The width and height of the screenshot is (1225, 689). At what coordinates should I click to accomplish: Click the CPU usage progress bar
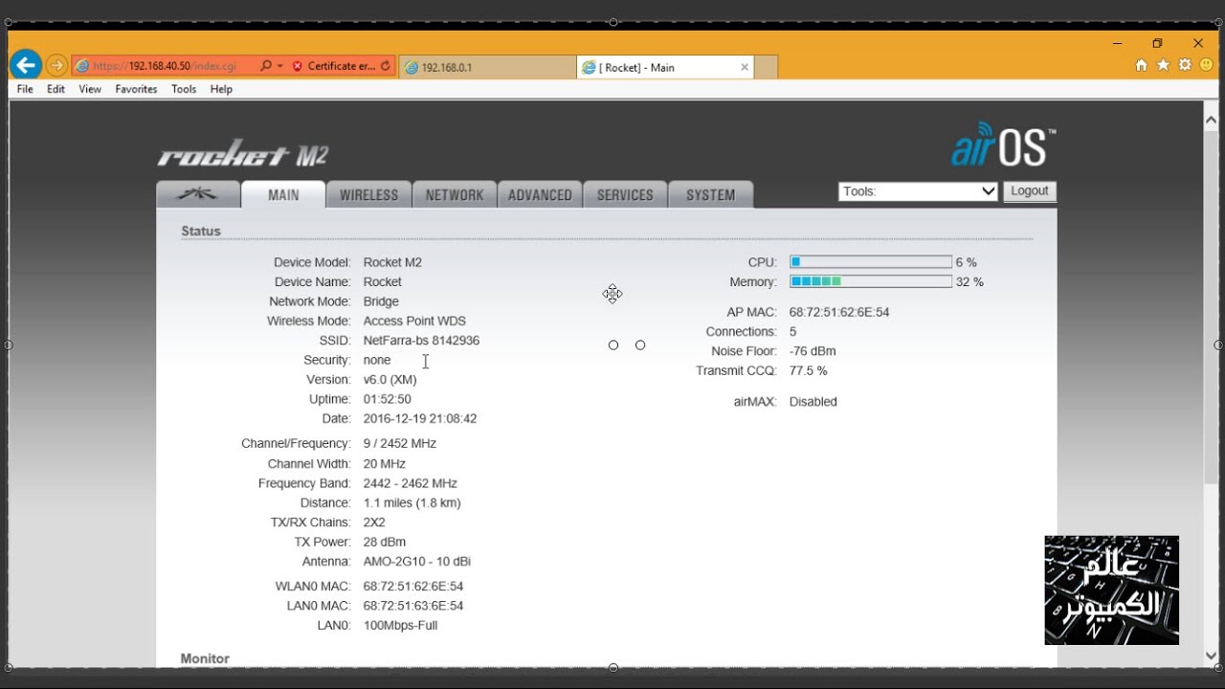point(870,262)
